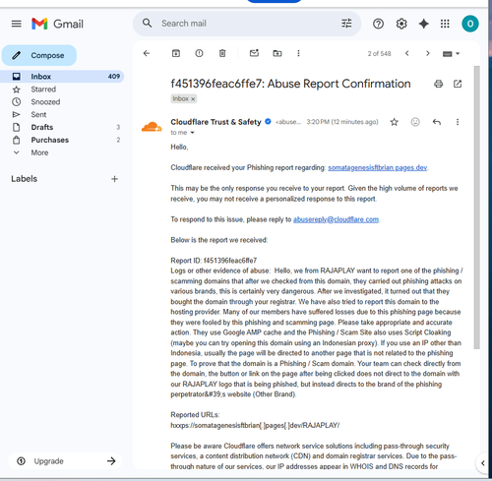Viewport: 492px width, 481px height.
Task: Open Gemini sparkle icon
Action: point(423,24)
